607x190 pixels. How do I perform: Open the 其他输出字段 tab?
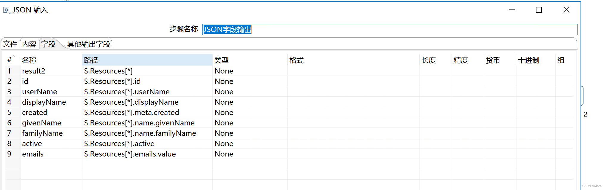[89, 44]
